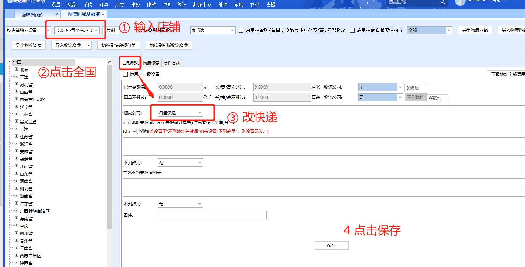Click the 添加 plus button beside 不到地址
525x267 pixels.
pyautogui.click(x=437, y=98)
